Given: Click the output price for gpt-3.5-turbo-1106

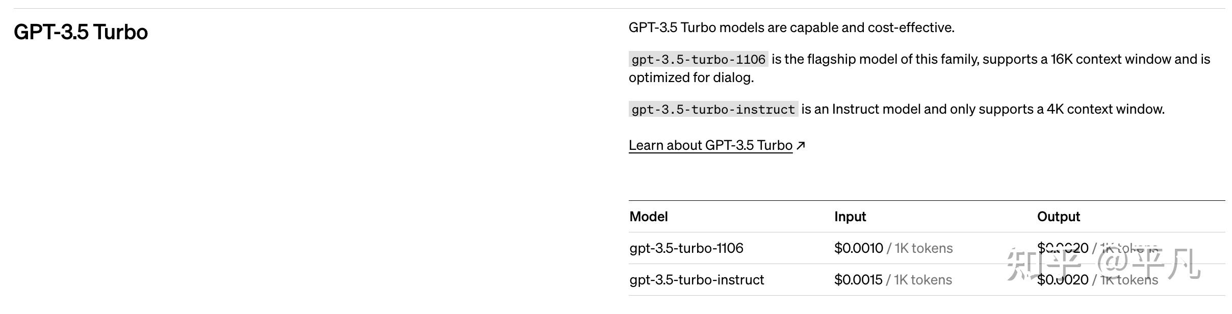Looking at the screenshot, I should tap(1063, 248).
